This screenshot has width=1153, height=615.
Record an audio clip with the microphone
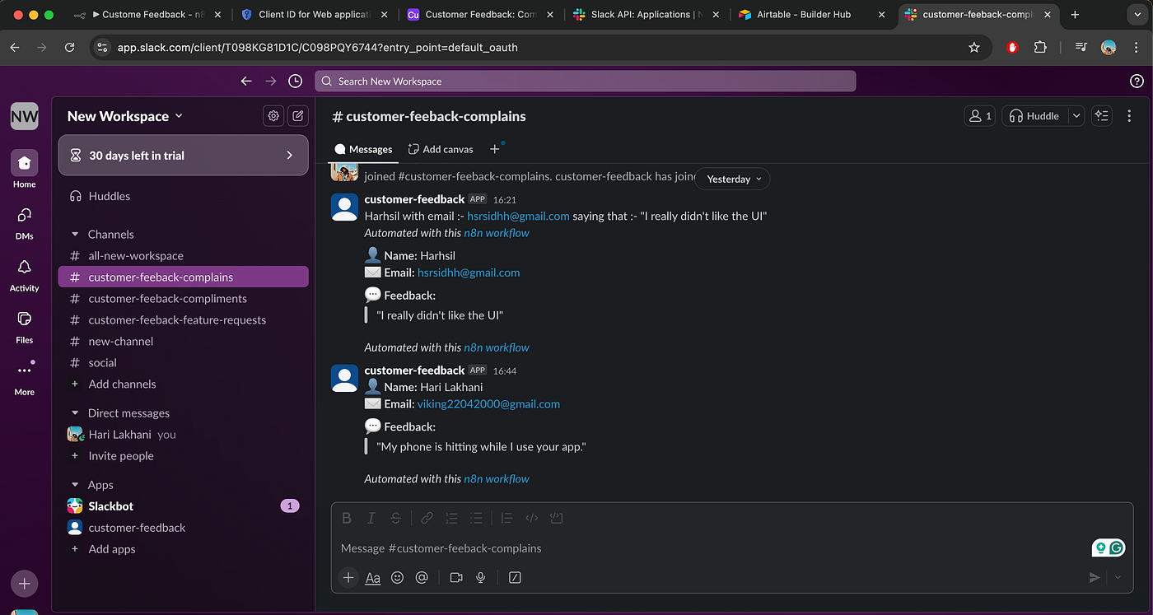(481, 578)
